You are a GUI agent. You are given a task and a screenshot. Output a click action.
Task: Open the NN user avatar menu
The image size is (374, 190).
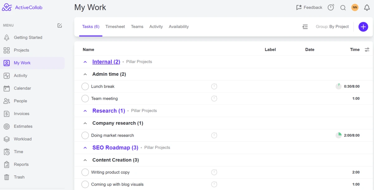coord(355,7)
